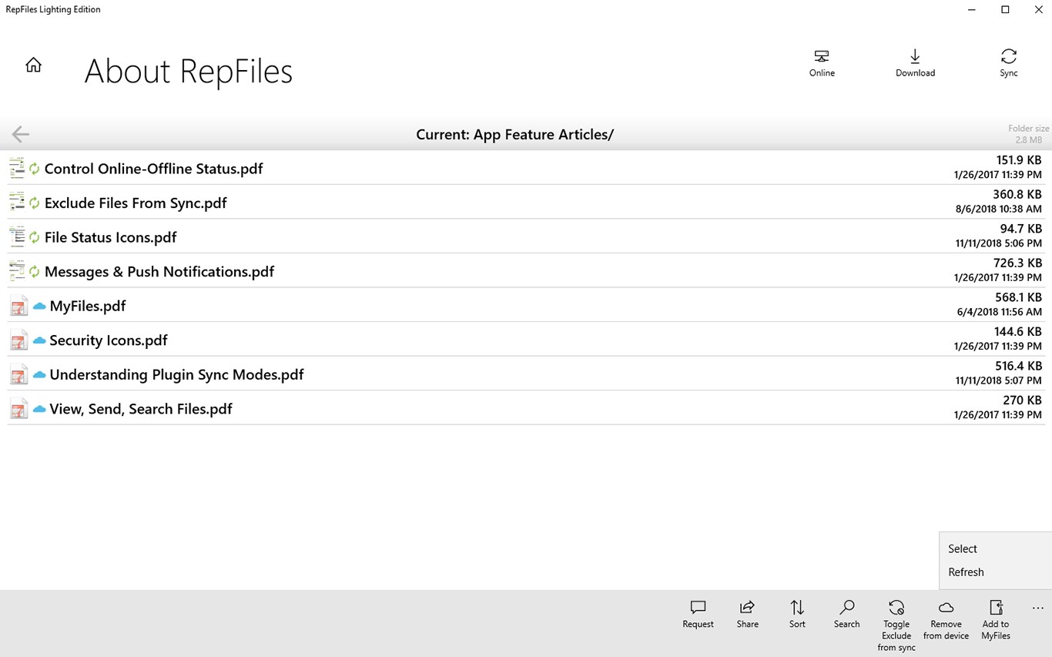The image size is (1052, 657).
Task: Click PDF icon of View, Send, Search Files.pdf
Action: coord(18,409)
